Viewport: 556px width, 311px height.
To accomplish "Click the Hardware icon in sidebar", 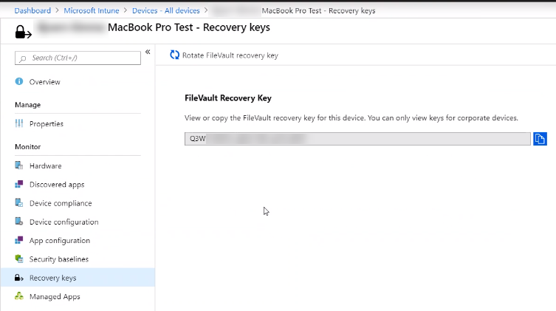I will point(19,165).
